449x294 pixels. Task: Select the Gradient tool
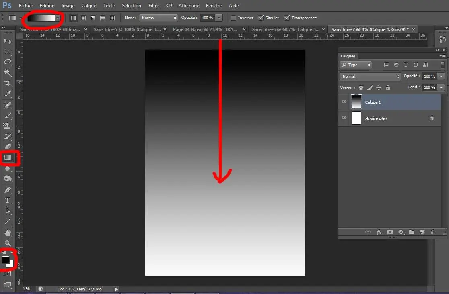[8, 157]
